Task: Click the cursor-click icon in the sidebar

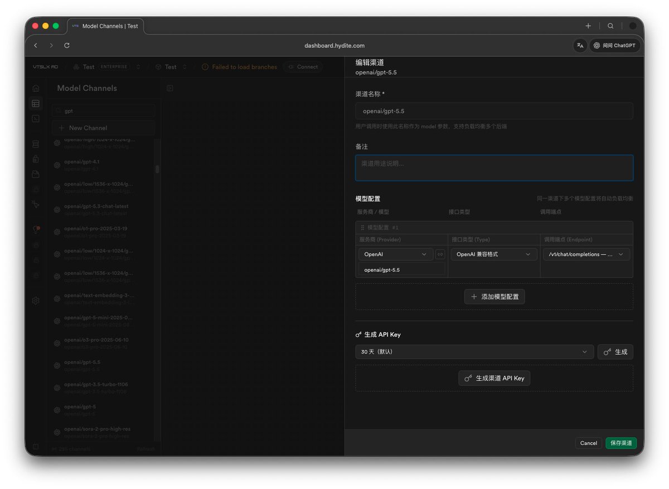Action: click(36, 204)
